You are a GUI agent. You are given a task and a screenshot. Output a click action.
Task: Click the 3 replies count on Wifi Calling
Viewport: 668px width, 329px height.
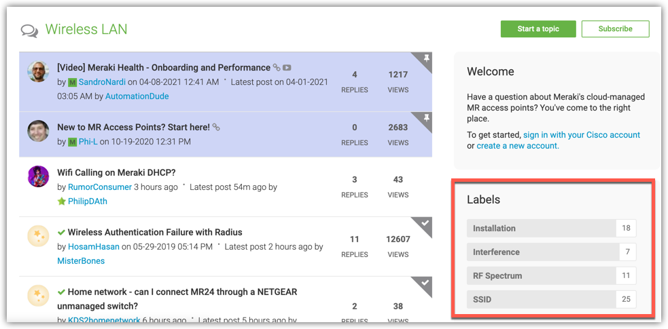(x=355, y=180)
